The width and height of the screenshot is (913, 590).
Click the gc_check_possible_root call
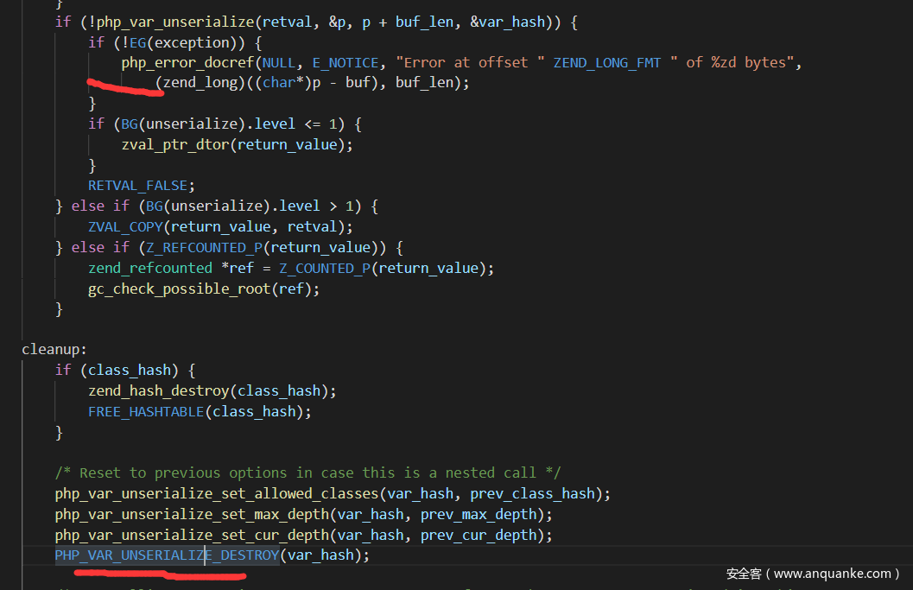click(179, 289)
